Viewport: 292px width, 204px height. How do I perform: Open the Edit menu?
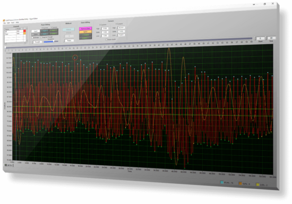pyautogui.click(x=8, y=23)
